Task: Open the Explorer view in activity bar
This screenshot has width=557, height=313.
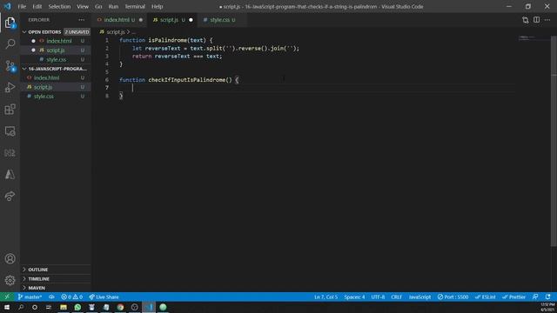Action: pos(10,23)
